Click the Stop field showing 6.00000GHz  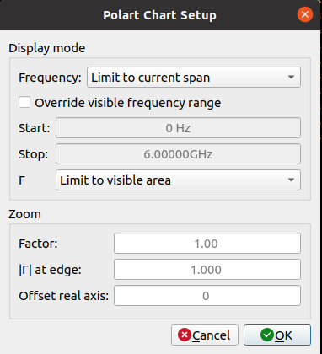point(178,154)
